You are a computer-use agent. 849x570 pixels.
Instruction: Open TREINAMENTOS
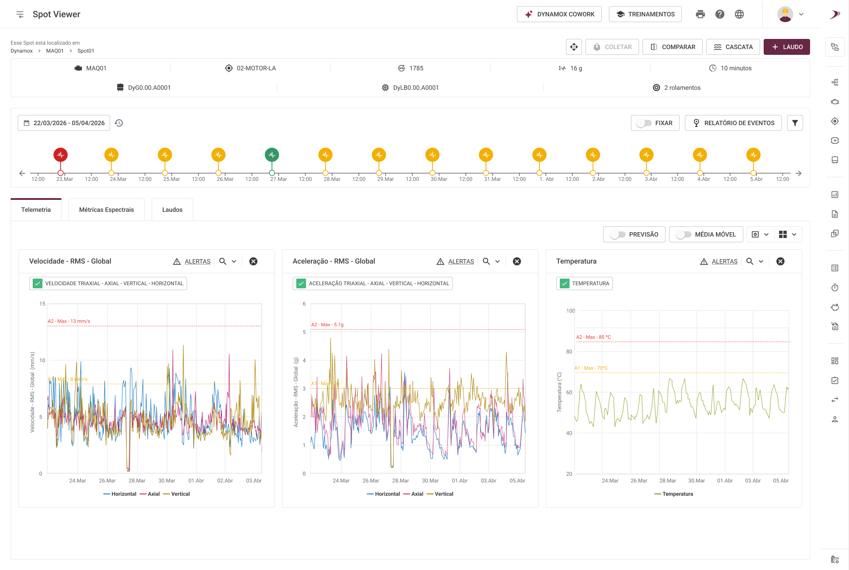645,14
